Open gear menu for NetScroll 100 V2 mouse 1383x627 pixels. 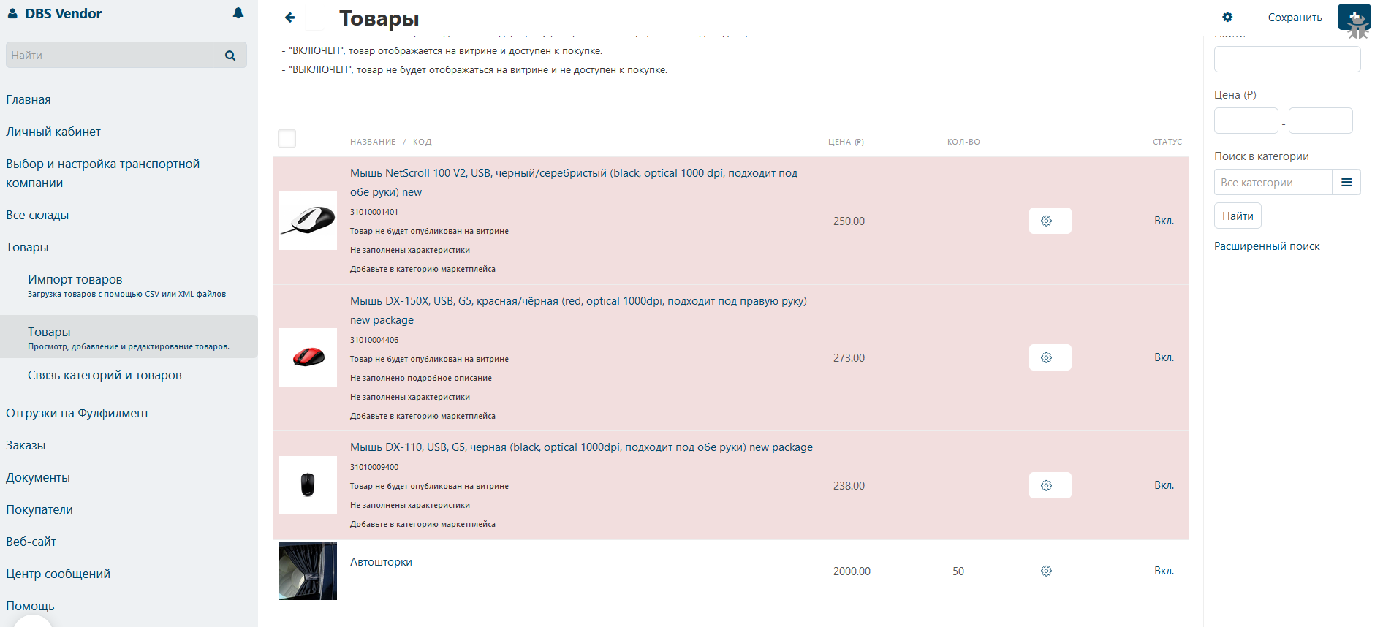coord(1050,221)
